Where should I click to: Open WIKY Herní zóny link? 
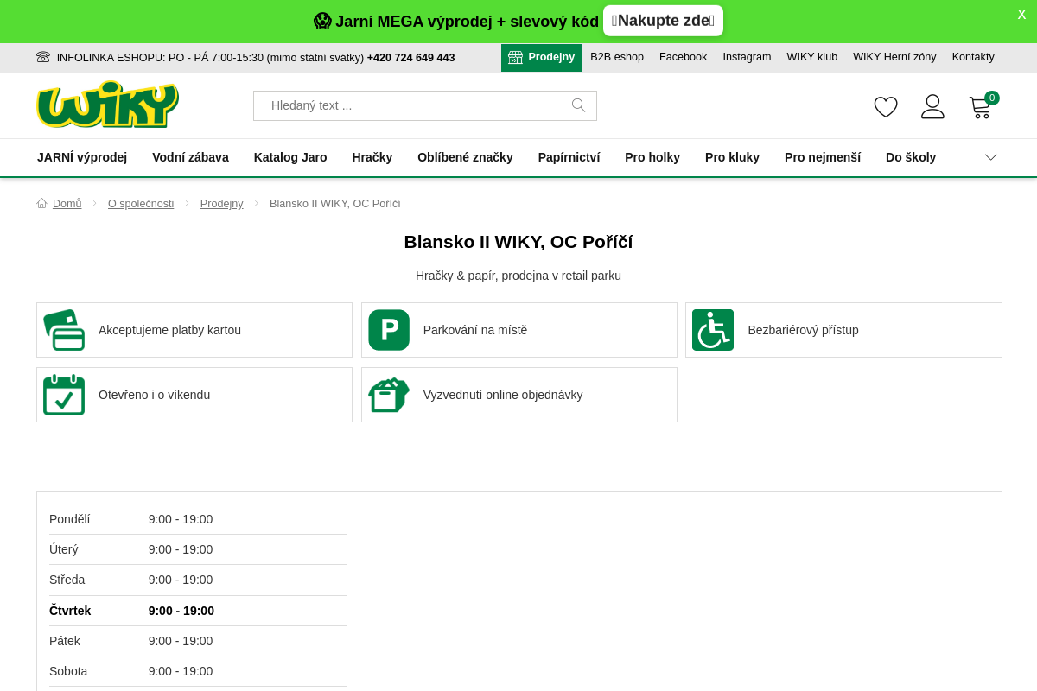pyautogui.click(x=894, y=57)
